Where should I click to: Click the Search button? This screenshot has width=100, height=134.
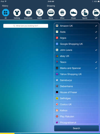click(x=76, y=128)
